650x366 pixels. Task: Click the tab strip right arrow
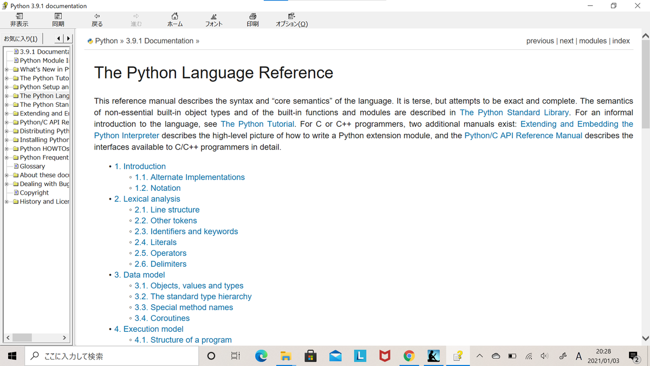(69, 38)
